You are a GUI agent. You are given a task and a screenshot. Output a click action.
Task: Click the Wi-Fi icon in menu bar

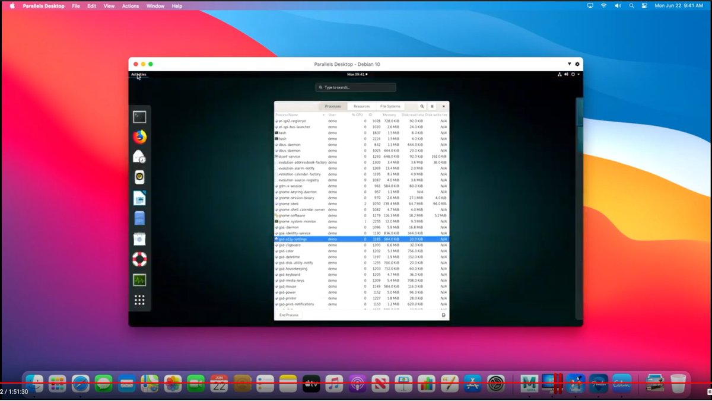click(604, 6)
